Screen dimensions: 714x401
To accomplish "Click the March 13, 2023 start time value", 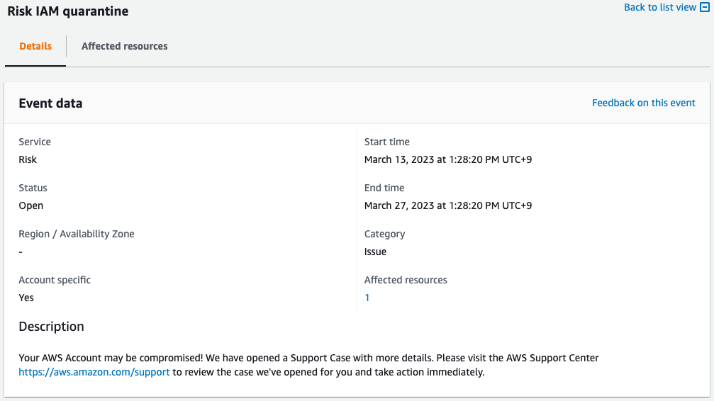I will pyautogui.click(x=448, y=159).
